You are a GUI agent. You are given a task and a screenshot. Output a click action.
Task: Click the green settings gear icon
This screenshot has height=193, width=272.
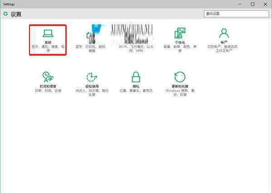coord(6,14)
